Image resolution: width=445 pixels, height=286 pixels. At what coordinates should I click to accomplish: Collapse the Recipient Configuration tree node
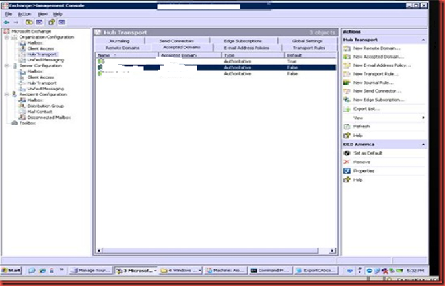7,94
